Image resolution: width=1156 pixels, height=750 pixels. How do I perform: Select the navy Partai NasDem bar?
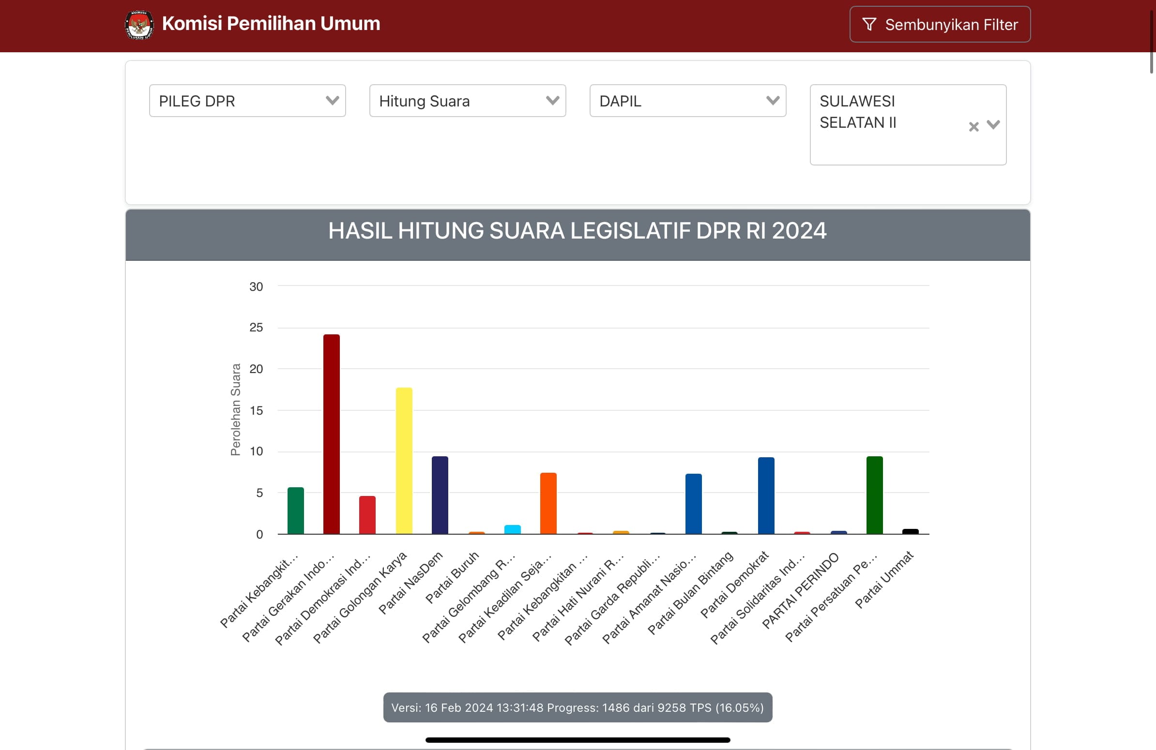coord(440,495)
